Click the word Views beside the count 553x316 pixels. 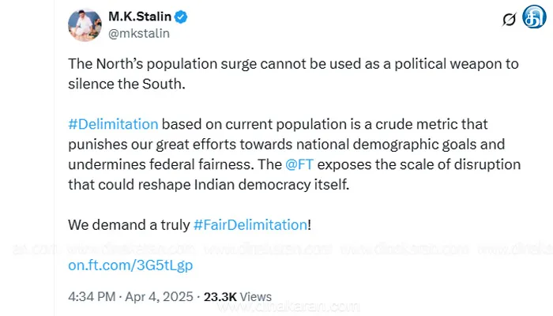point(254,297)
